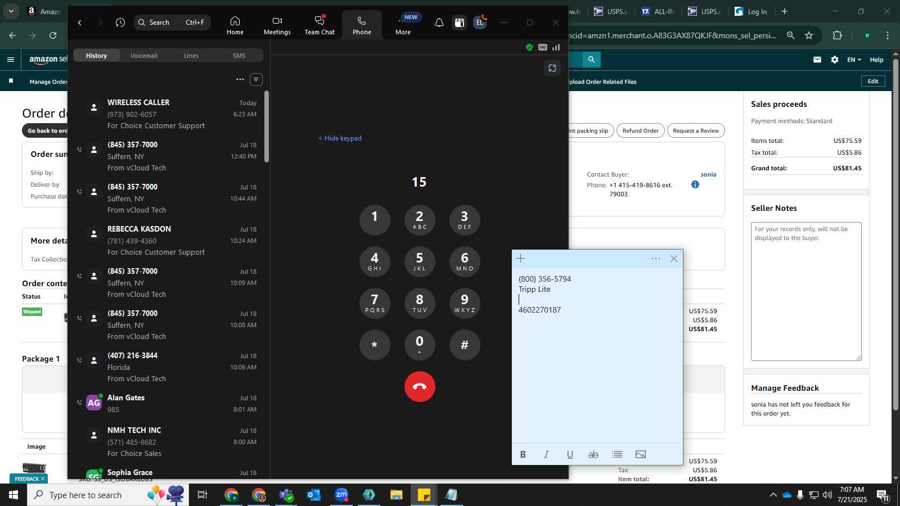Click the info icon next to buyer phone
Screen dimensions: 900x506
tap(695, 184)
